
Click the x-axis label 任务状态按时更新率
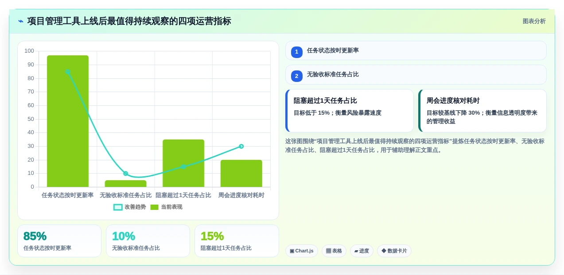[68, 195]
